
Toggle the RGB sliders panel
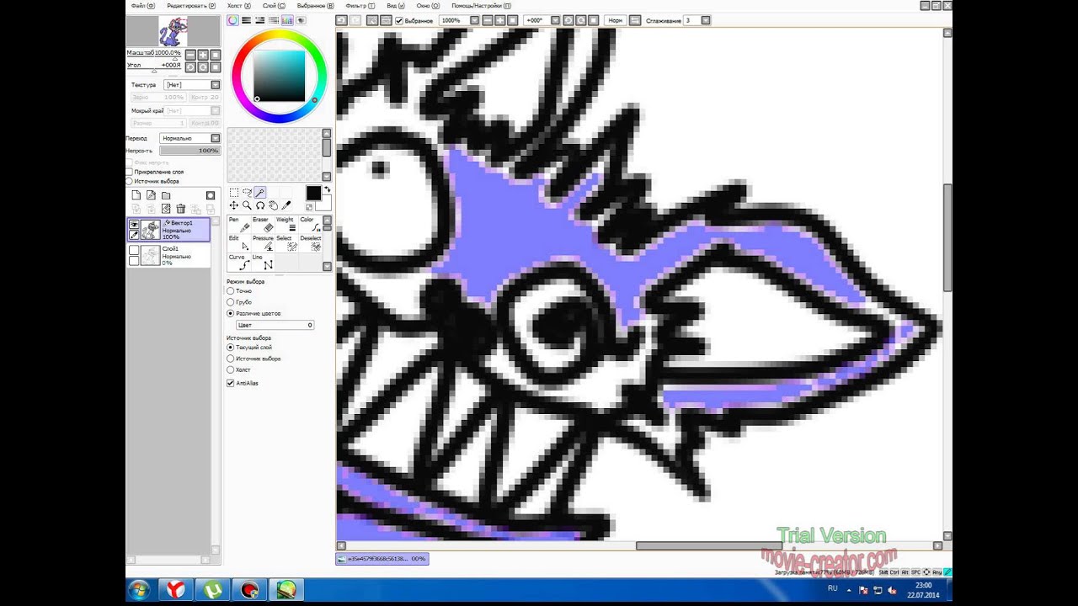tap(247, 20)
